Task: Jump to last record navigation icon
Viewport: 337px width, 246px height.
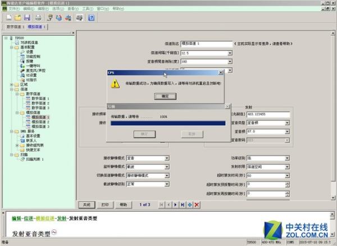Action: (x=183, y=205)
